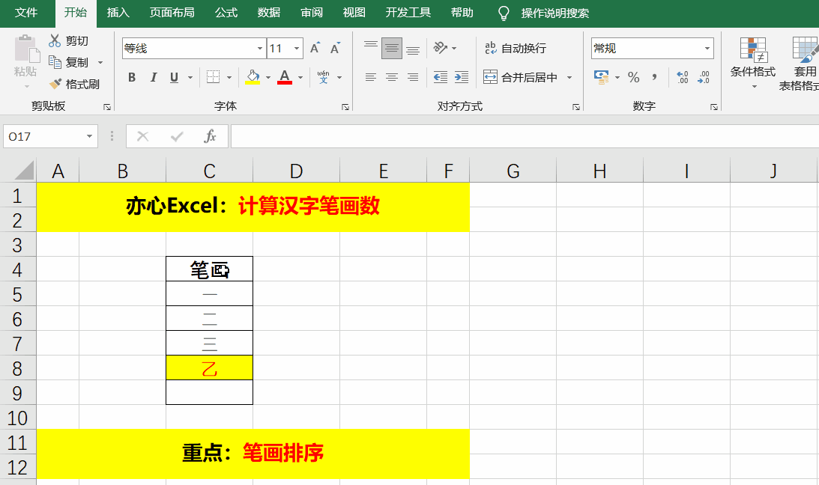Expand the Copy (复制) dropdown arrow
The width and height of the screenshot is (819, 485).
click(100, 62)
